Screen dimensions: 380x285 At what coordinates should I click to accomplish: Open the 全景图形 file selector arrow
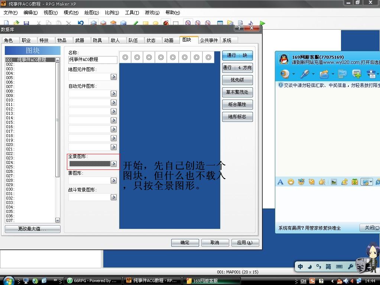[113, 164]
